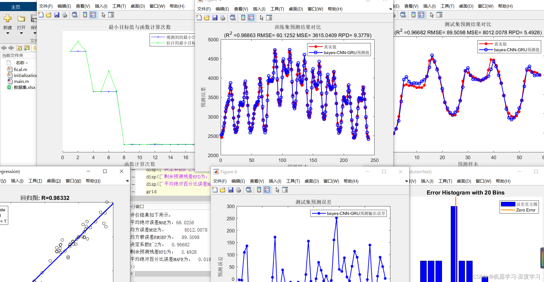
Task: Expand dropdown arrow under 打开 button
Action: tap(21, 33)
